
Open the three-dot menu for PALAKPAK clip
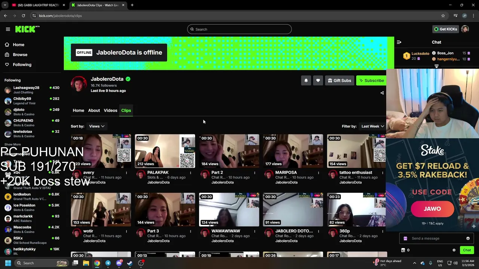190,173
